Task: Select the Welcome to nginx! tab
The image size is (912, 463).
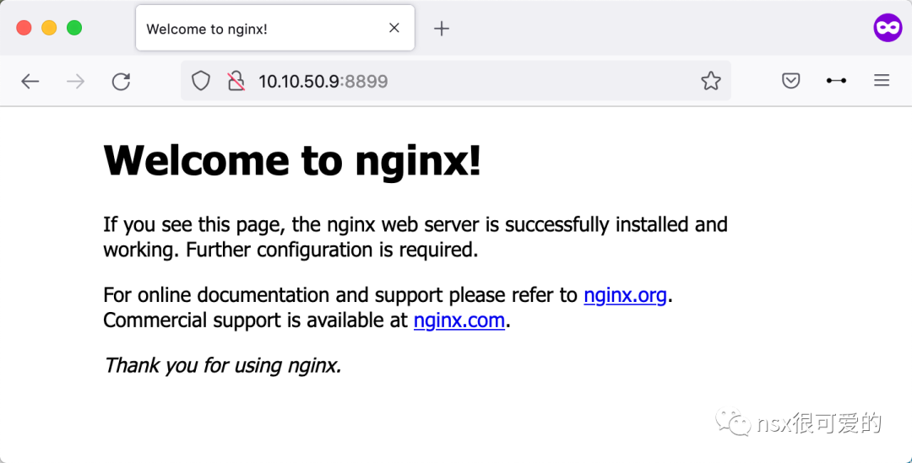Action: point(275,28)
